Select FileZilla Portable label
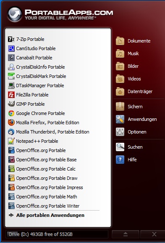 point(32,95)
